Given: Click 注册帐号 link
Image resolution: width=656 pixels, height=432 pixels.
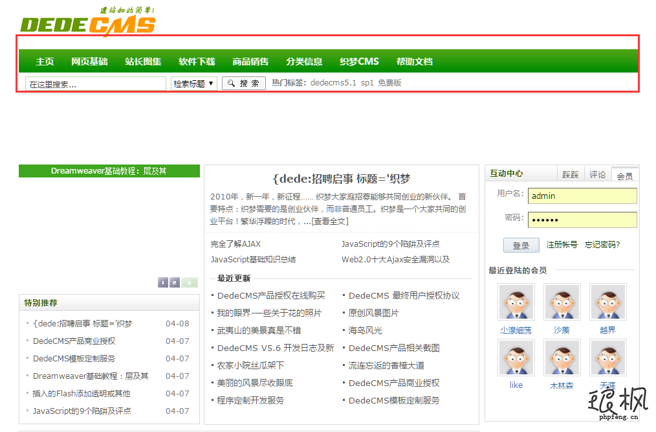Looking at the screenshot, I should [x=562, y=245].
